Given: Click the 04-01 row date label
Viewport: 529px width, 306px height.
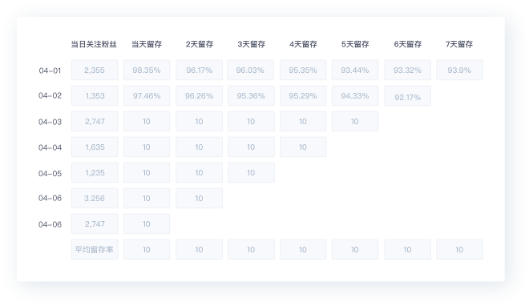Looking at the screenshot, I should point(50,70).
